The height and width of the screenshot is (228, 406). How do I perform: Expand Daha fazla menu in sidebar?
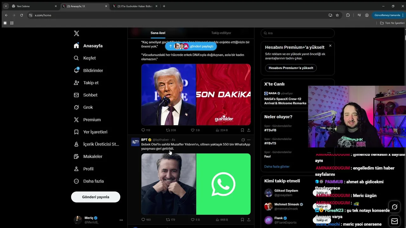(88, 181)
